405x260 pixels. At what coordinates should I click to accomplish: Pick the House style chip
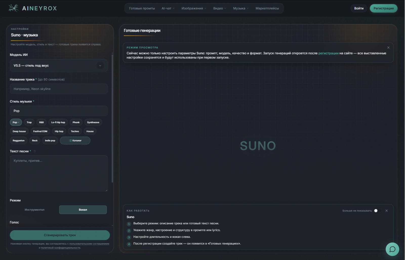pyautogui.click(x=90, y=131)
